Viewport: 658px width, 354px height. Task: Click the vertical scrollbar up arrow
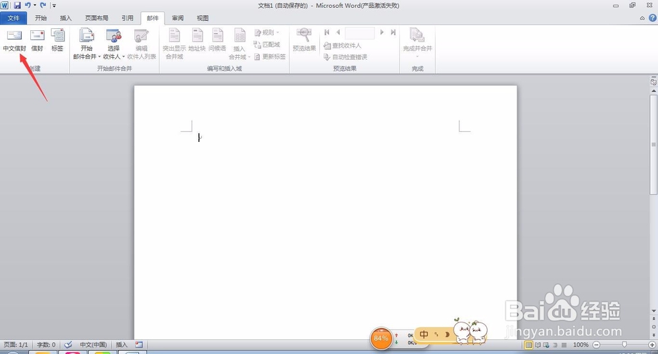pyautogui.click(x=653, y=91)
